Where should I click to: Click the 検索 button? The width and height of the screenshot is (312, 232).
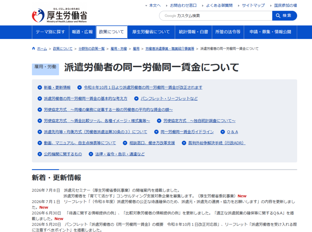[285, 16]
